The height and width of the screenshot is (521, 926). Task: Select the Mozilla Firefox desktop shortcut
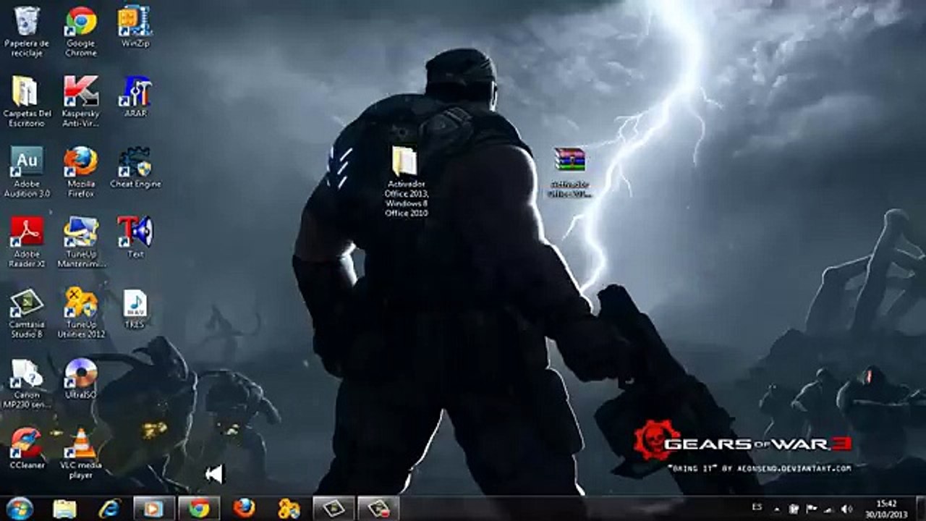coord(81,171)
